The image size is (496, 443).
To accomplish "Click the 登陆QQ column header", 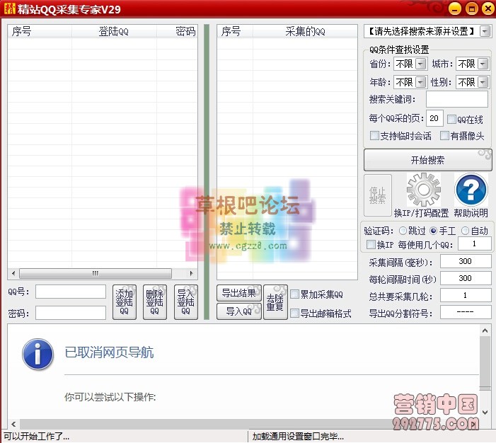I will pos(114,31).
